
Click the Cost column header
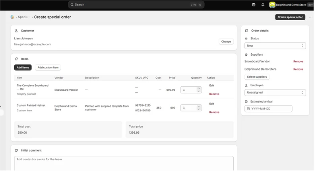pos(158,78)
